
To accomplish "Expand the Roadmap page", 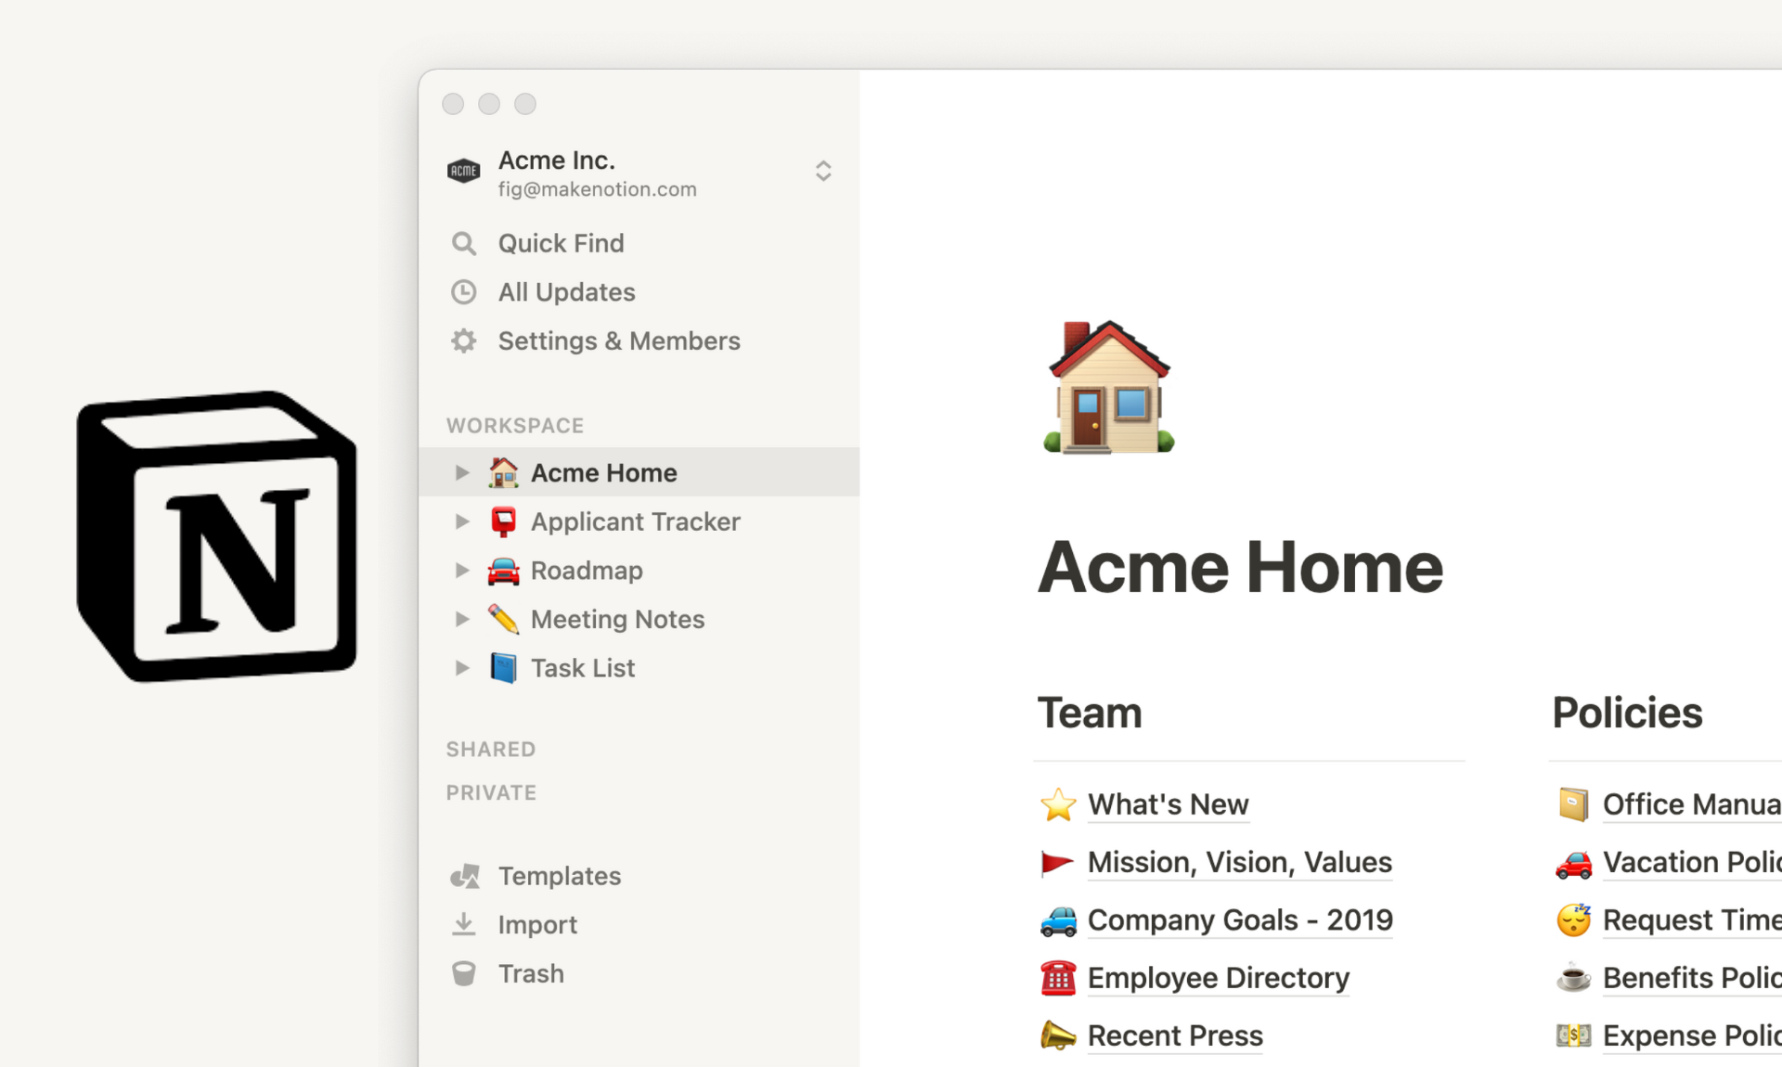I will point(461,571).
